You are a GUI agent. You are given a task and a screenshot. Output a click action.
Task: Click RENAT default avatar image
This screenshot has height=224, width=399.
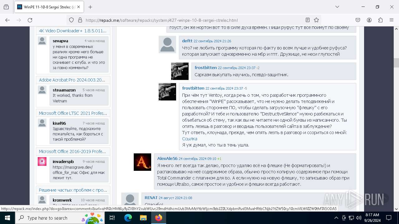[130, 199]
